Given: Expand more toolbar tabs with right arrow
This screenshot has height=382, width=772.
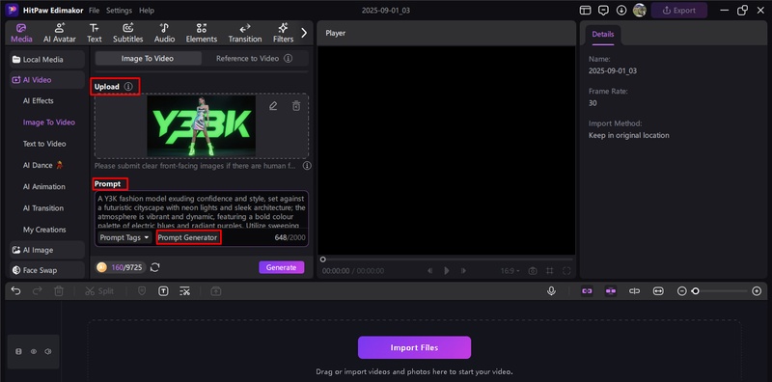Looking at the screenshot, I should (304, 33).
